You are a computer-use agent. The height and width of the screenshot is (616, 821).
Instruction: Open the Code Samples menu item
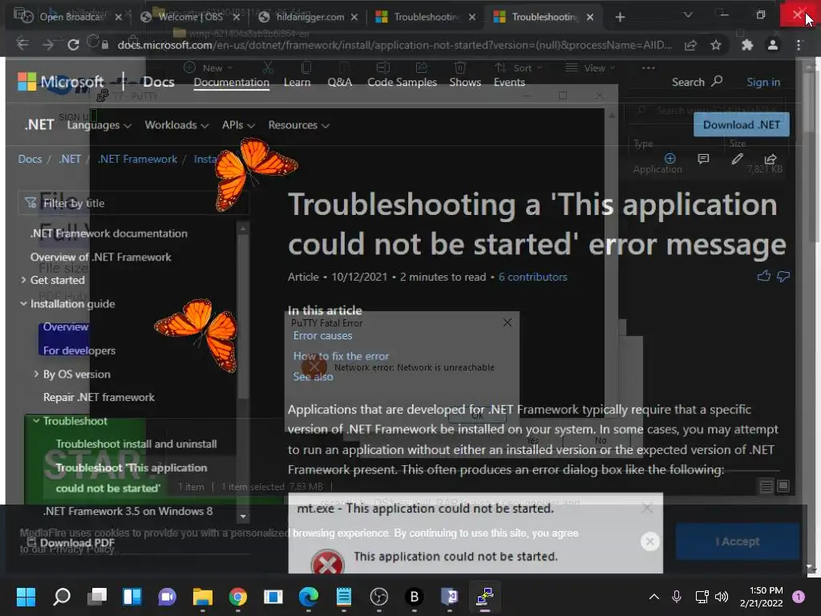(402, 83)
